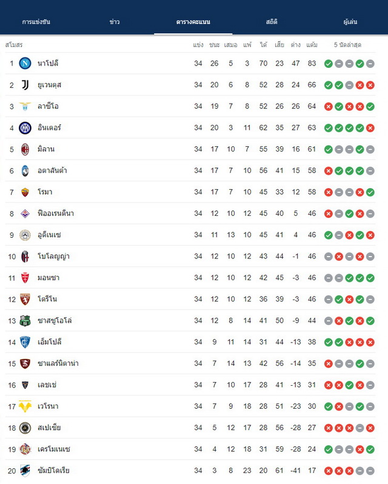Click the Napoli club crest icon

25,63
